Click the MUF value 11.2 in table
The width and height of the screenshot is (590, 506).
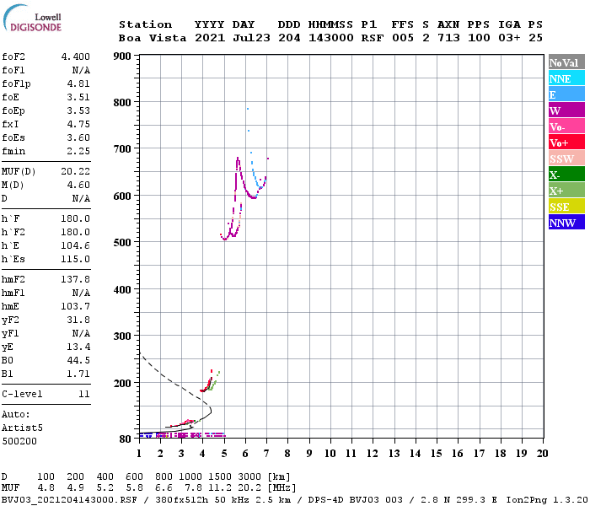click(x=220, y=488)
